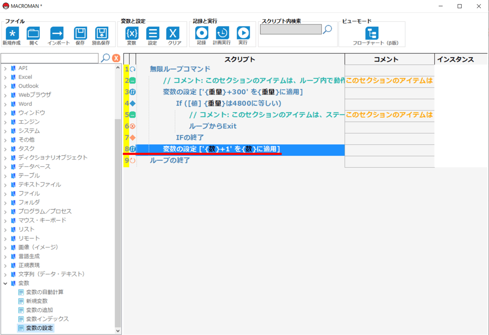This screenshot has width=489, height=335.
Task: Select the 変数の追加 command
Action: (40, 310)
